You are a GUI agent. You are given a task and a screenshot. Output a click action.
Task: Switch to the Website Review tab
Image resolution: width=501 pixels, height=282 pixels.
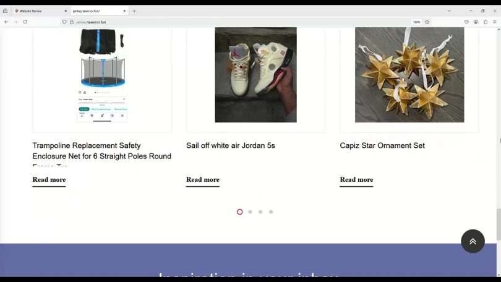tap(41, 11)
